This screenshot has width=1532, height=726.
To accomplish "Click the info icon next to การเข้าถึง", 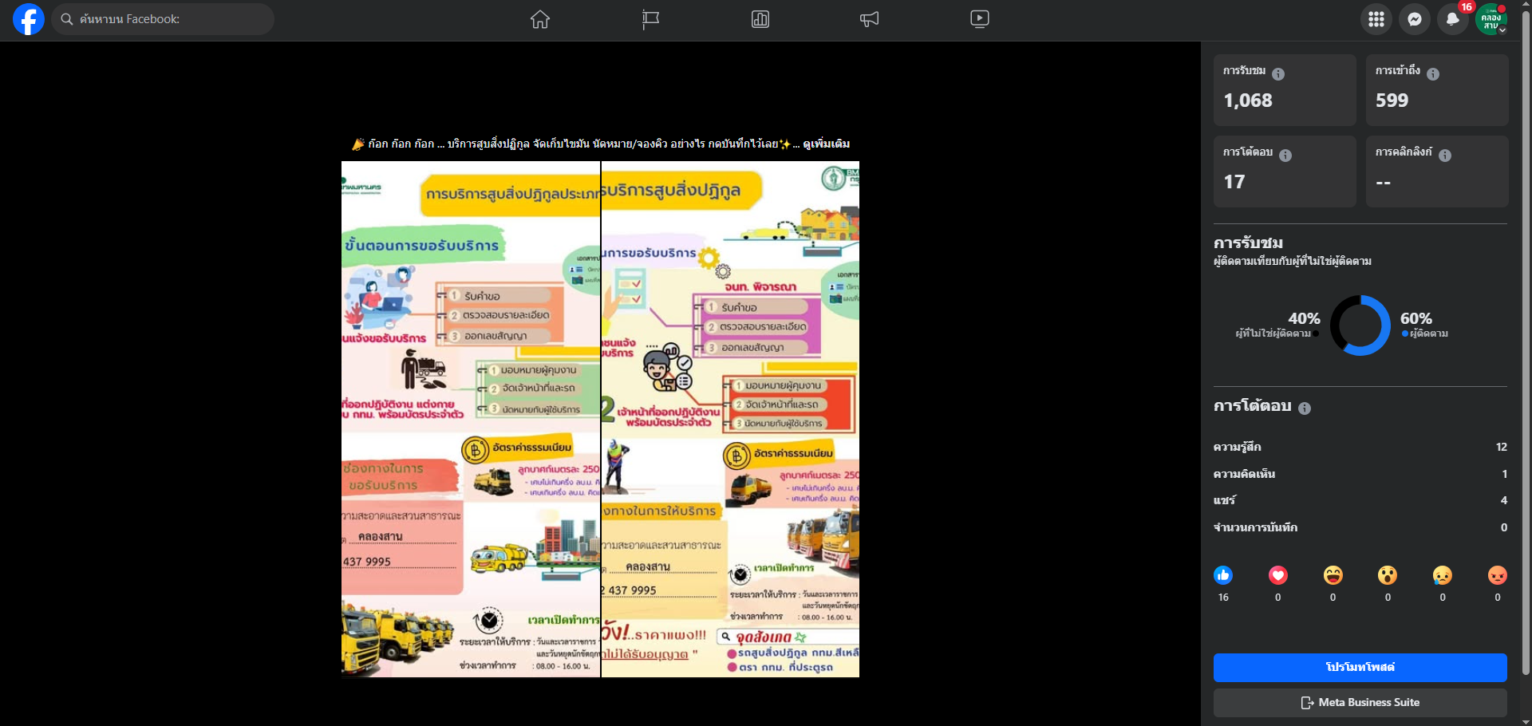I will click(1433, 74).
